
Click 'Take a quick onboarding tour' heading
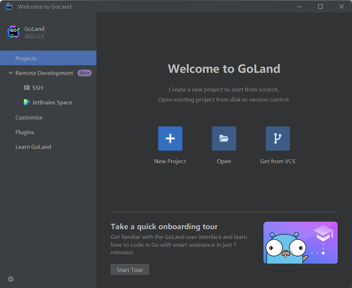164,227
